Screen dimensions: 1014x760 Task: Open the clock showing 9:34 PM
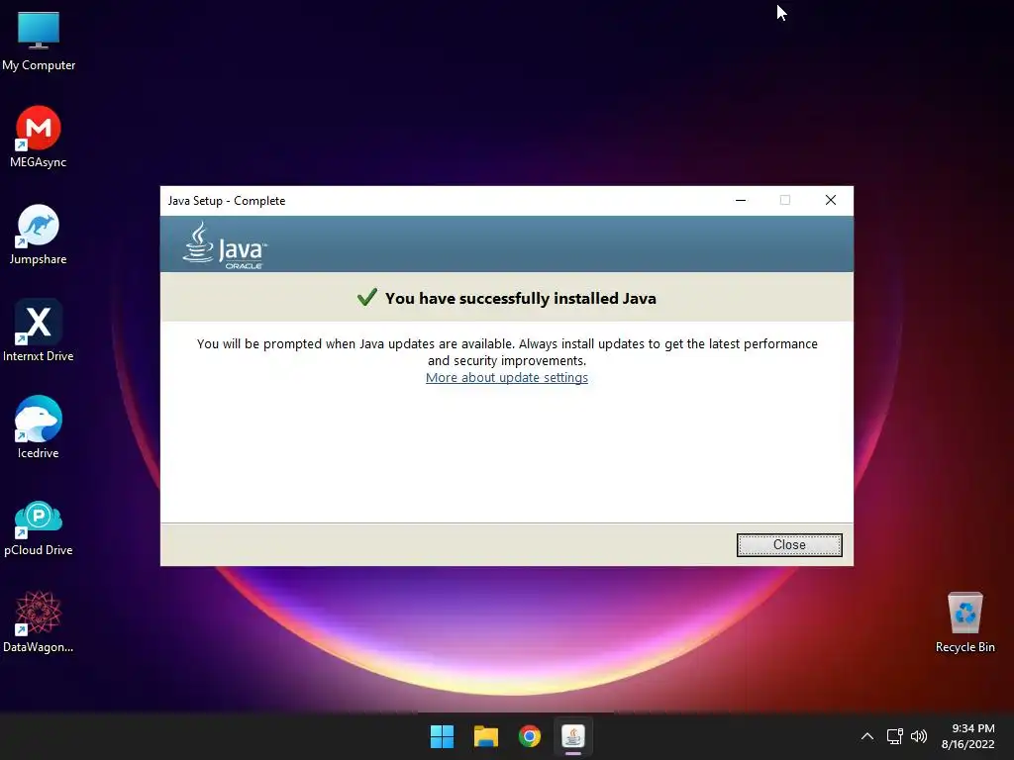pos(968,736)
